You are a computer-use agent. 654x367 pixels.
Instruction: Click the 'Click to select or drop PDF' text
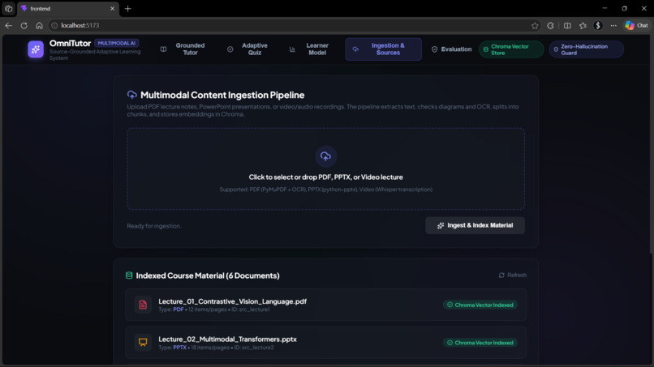pyautogui.click(x=325, y=177)
